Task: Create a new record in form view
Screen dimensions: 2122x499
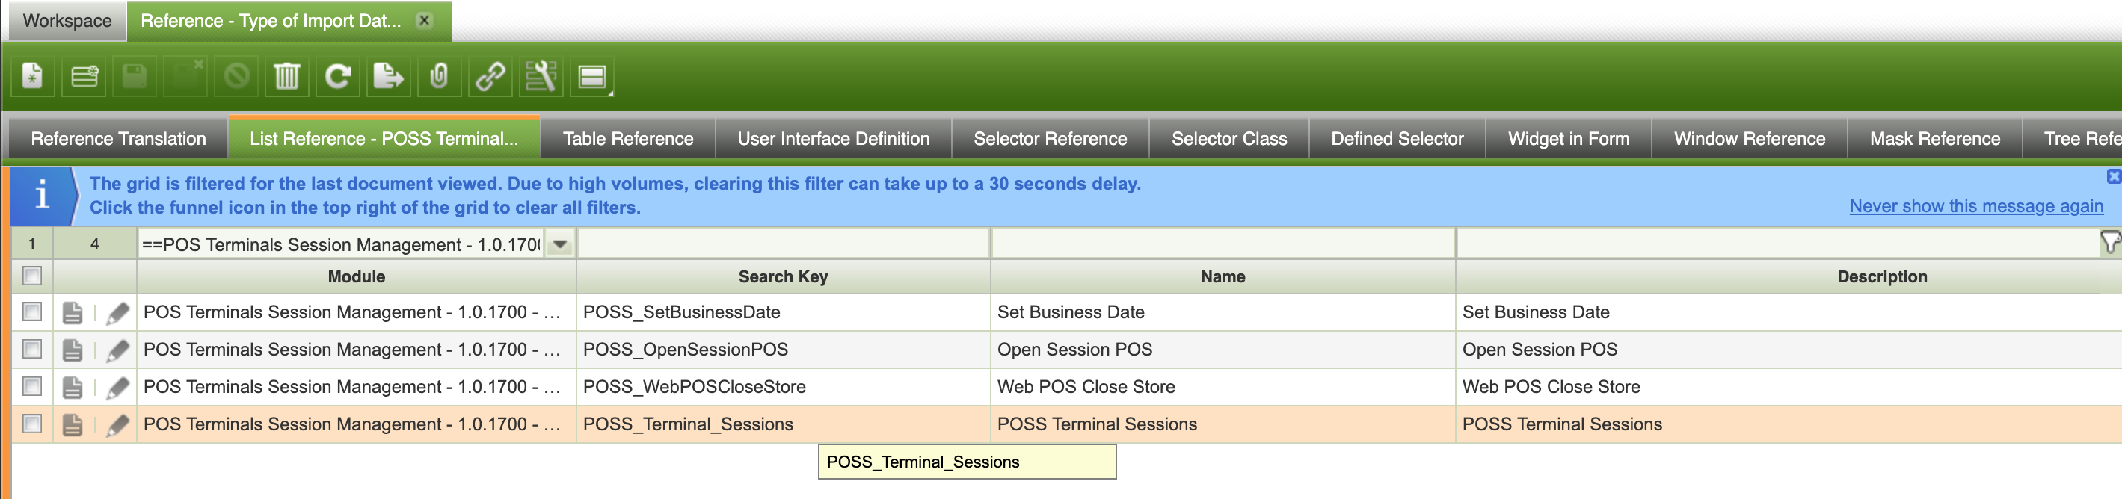Action: coord(32,78)
